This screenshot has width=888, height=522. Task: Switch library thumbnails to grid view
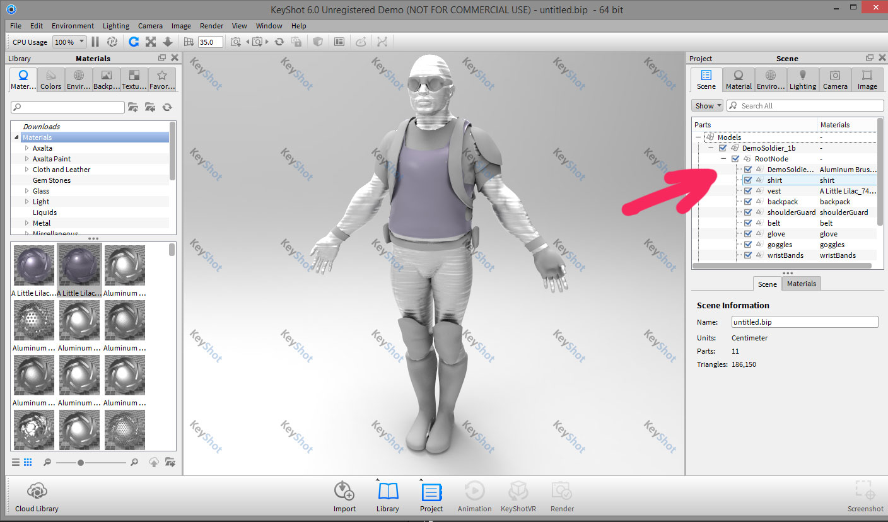point(28,462)
